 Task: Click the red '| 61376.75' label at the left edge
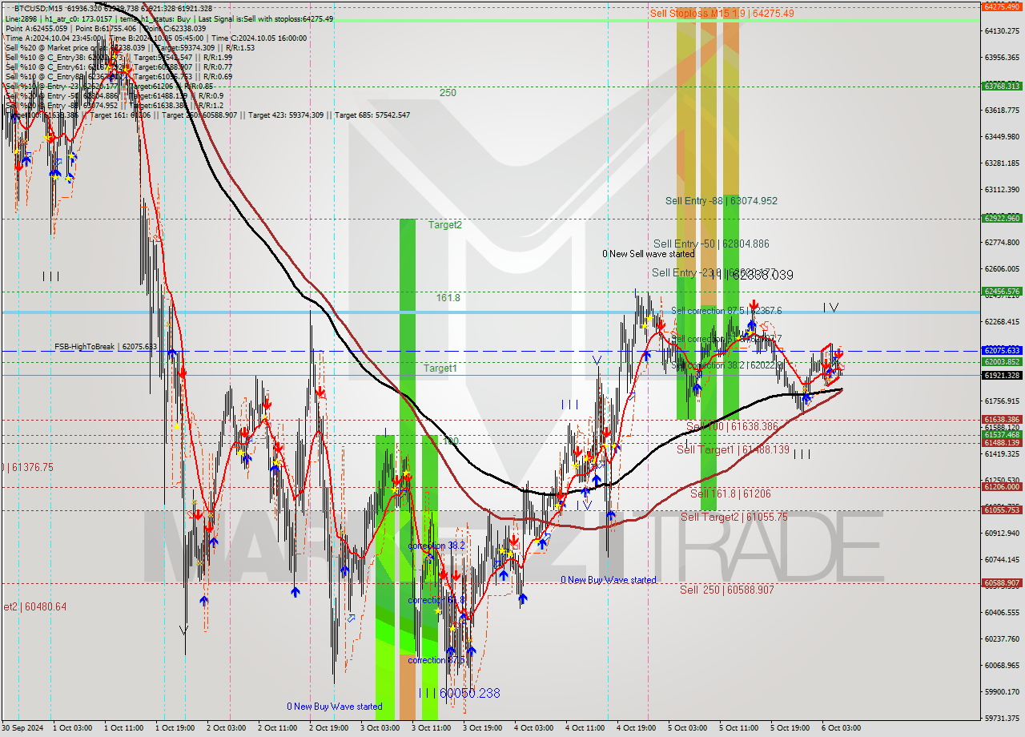[27, 467]
